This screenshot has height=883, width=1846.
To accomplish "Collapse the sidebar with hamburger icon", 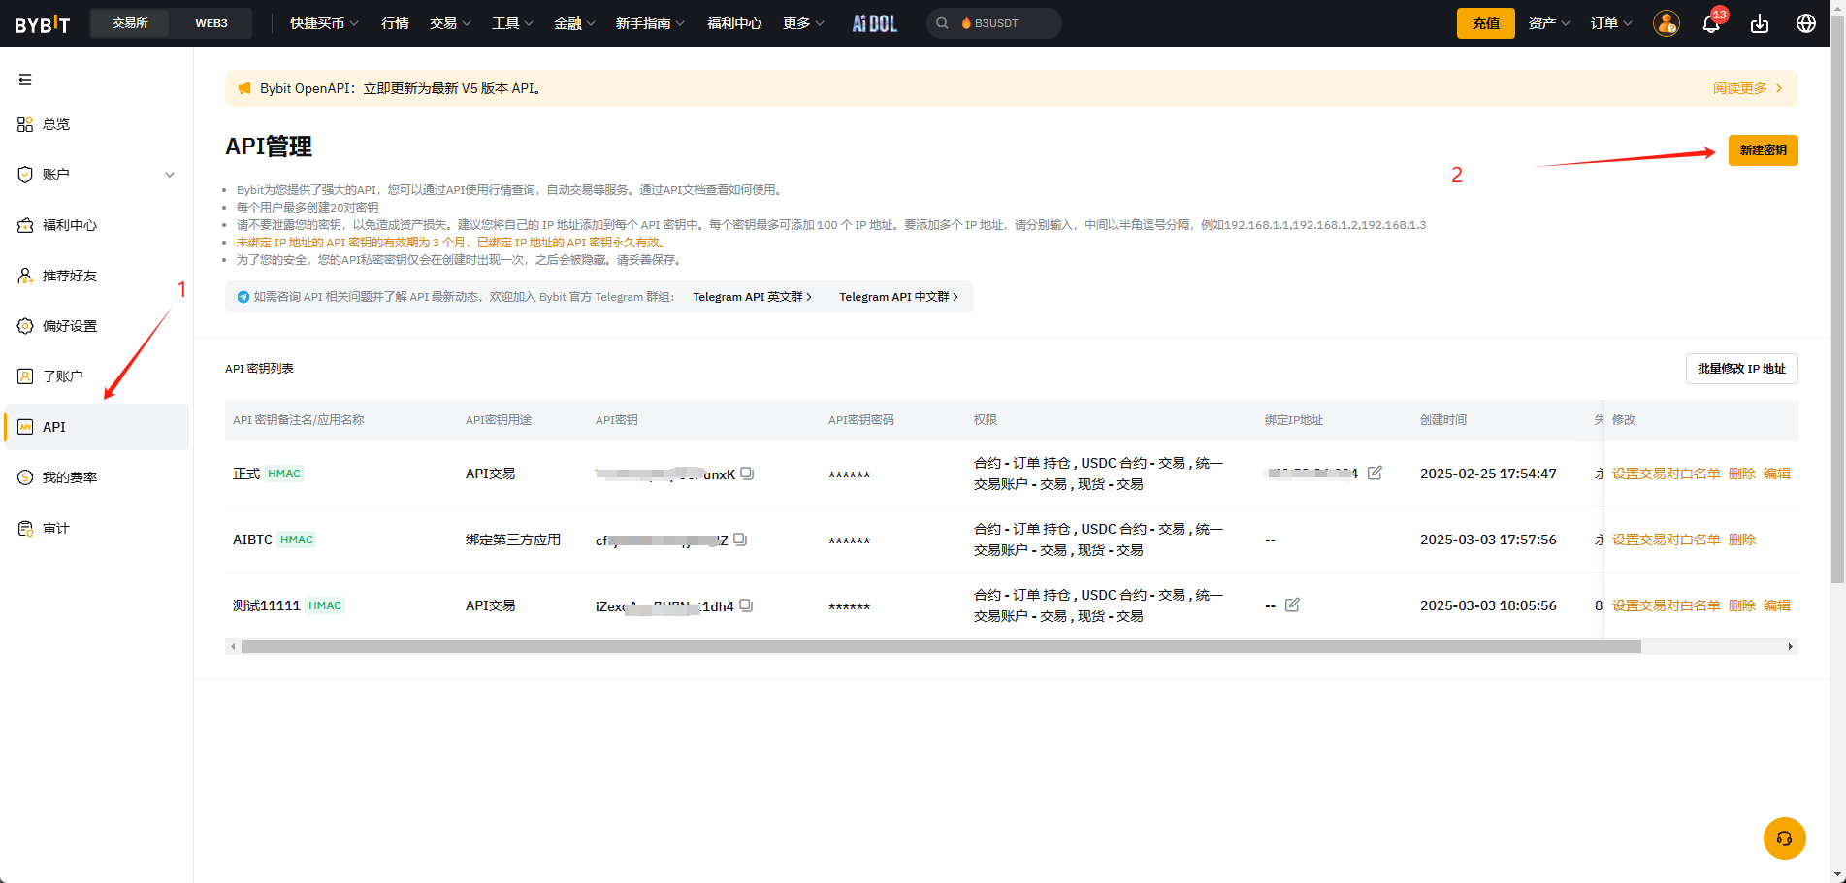I will 25,80.
